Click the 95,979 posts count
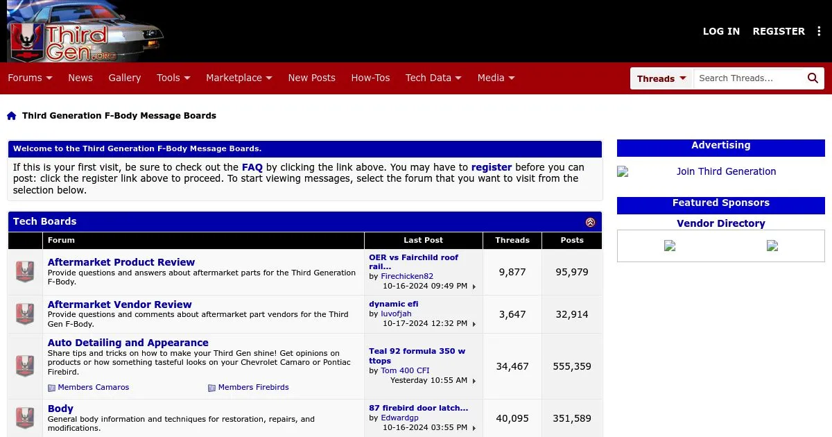 pyautogui.click(x=572, y=272)
